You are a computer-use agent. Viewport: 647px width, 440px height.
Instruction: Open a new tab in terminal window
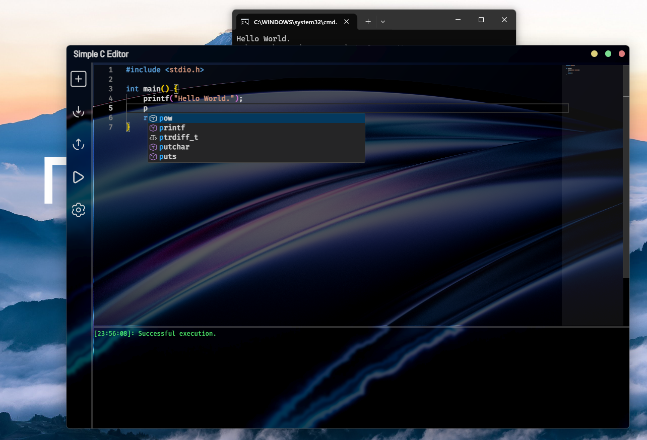point(368,21)
